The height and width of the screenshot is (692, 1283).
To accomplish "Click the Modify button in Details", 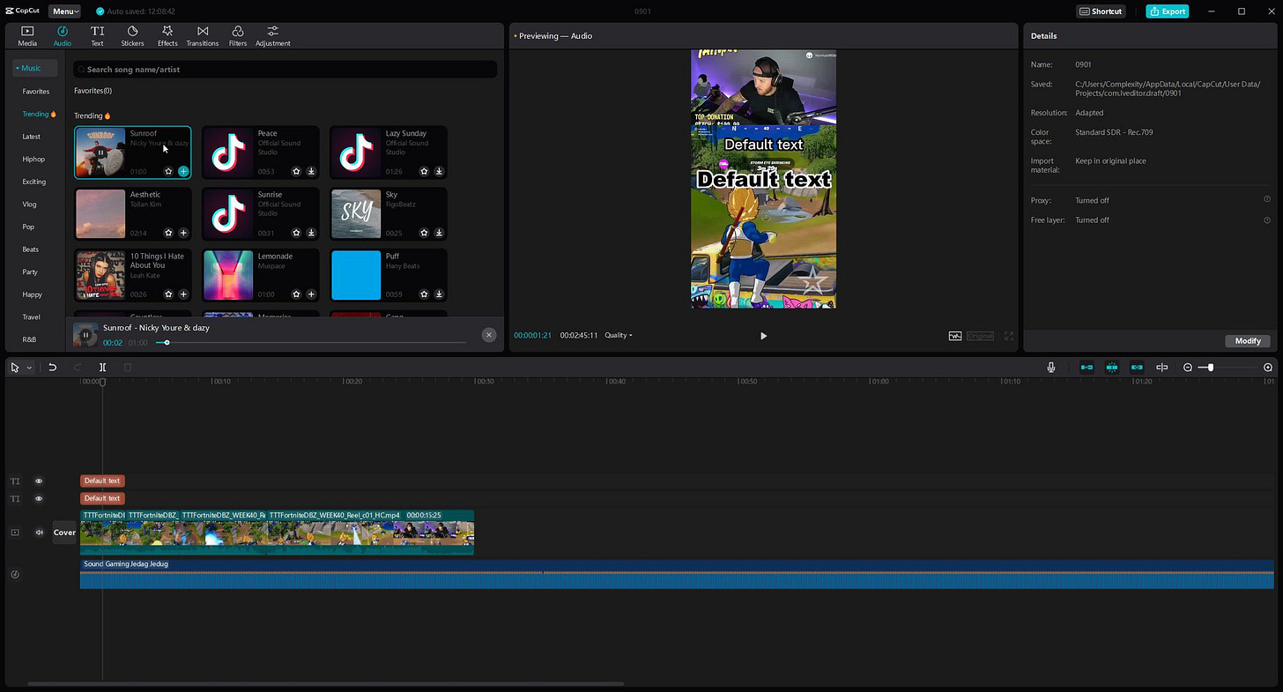I will (1248, 341).
